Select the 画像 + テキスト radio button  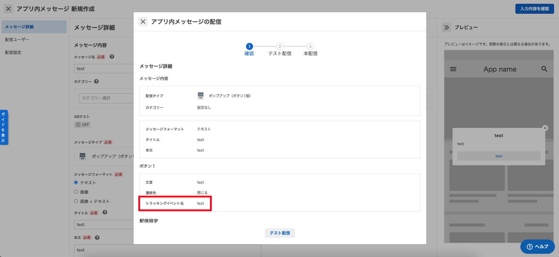click(76, 201)
